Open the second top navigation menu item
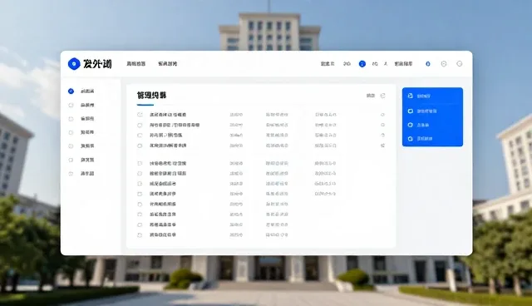Viewport: 532px width, 306px height. coord(167,64)
